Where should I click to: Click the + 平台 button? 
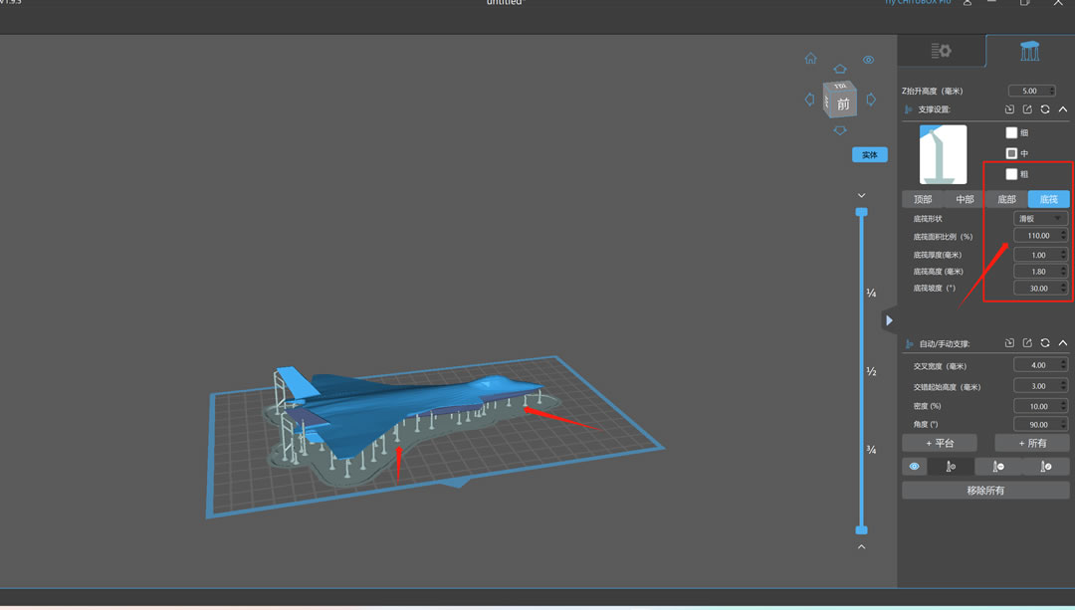coord(940,443)
